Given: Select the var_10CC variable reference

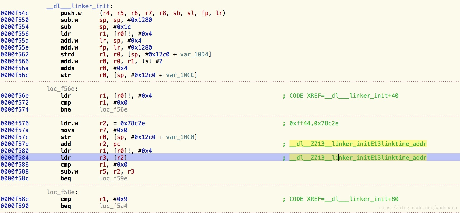Looking at the screenshot, I should pyautogui.click(x=180, y=75).
